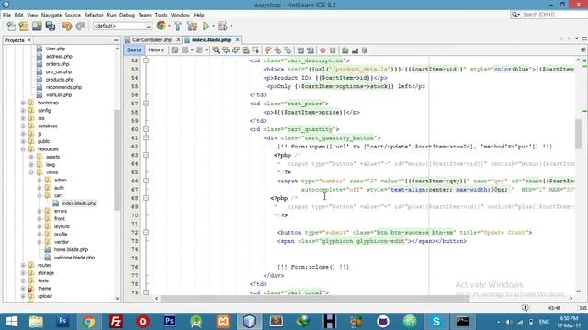Image resolution: width=588 pixels, height=330 pixels.
Task: Click the Shift Line Left icon
Action: click(x=300, y=50)
